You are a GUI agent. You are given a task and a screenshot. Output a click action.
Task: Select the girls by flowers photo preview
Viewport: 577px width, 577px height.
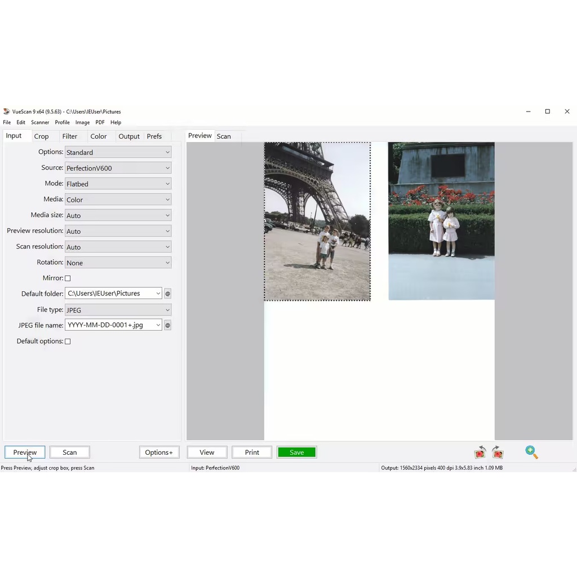[x=441, y=221]
